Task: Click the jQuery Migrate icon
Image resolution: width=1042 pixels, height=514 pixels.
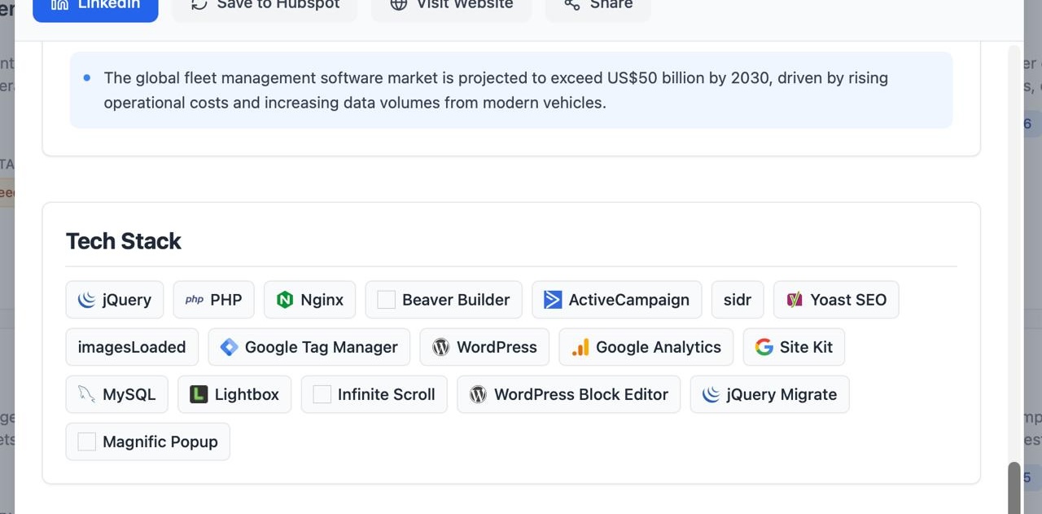Action: point(710,394)
